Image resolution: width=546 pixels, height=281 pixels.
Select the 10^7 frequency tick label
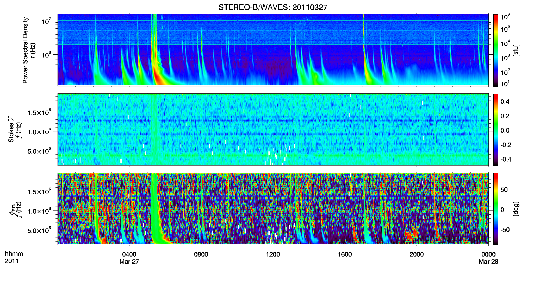click(x=46, y=21)
